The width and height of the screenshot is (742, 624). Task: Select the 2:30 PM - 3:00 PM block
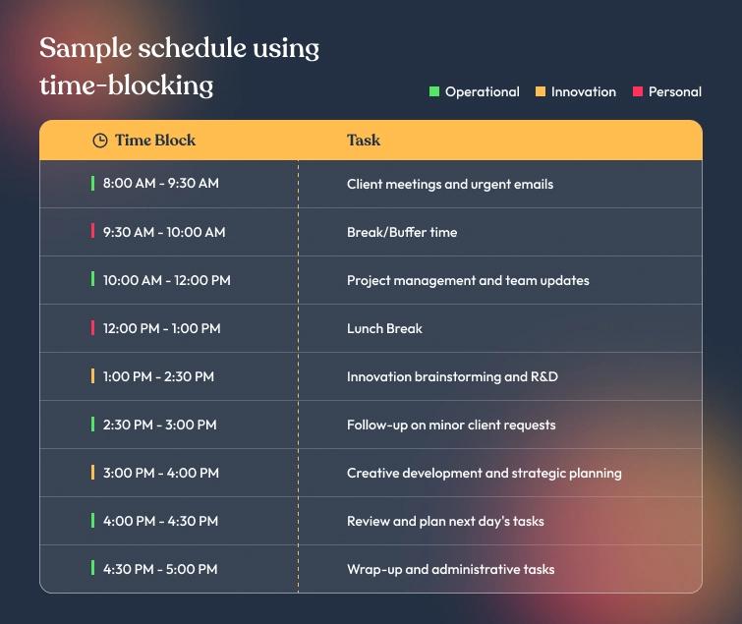159,425
